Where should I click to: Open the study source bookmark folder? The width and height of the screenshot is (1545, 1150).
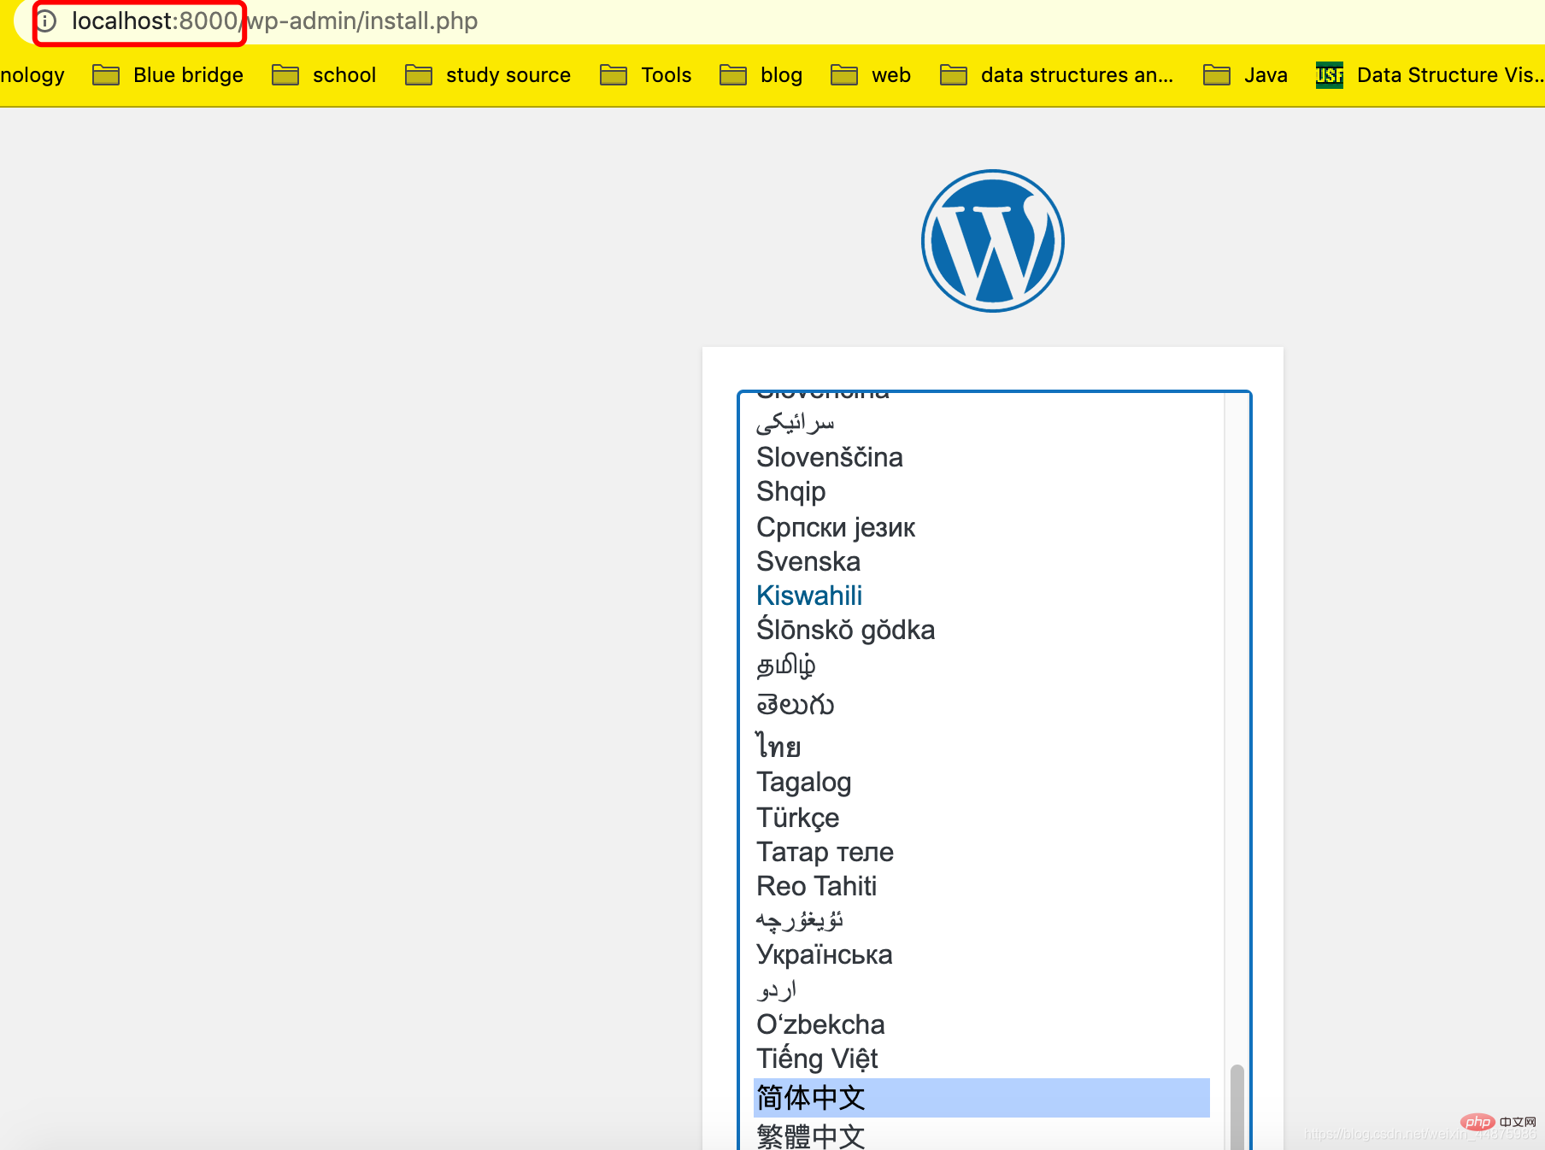tap(488, 75)
